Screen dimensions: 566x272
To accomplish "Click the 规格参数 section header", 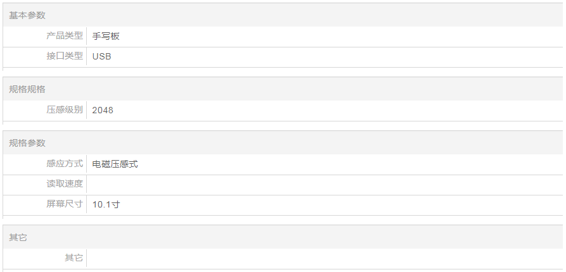I will pos(27,143).
